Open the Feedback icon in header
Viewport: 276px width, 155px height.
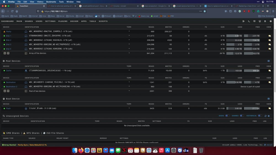254,21
